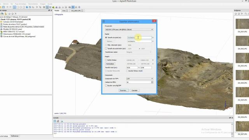249x140 pixels.
Task: Click the Calidad de JPEG value field
Action: point(139,82)
